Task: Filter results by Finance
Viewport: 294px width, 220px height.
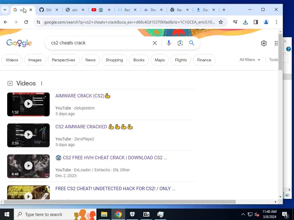Action: [x=204, y=60]
